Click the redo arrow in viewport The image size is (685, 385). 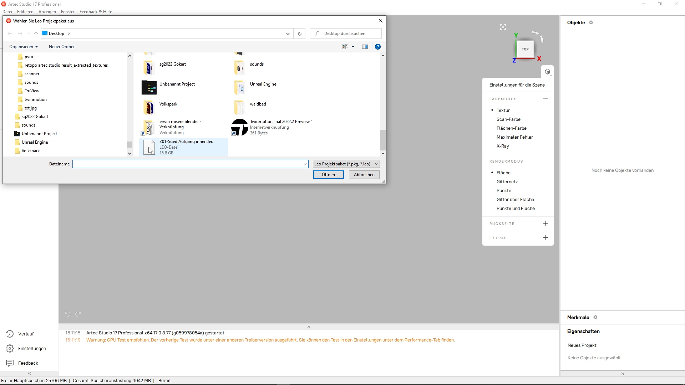[x=78, y=314]
